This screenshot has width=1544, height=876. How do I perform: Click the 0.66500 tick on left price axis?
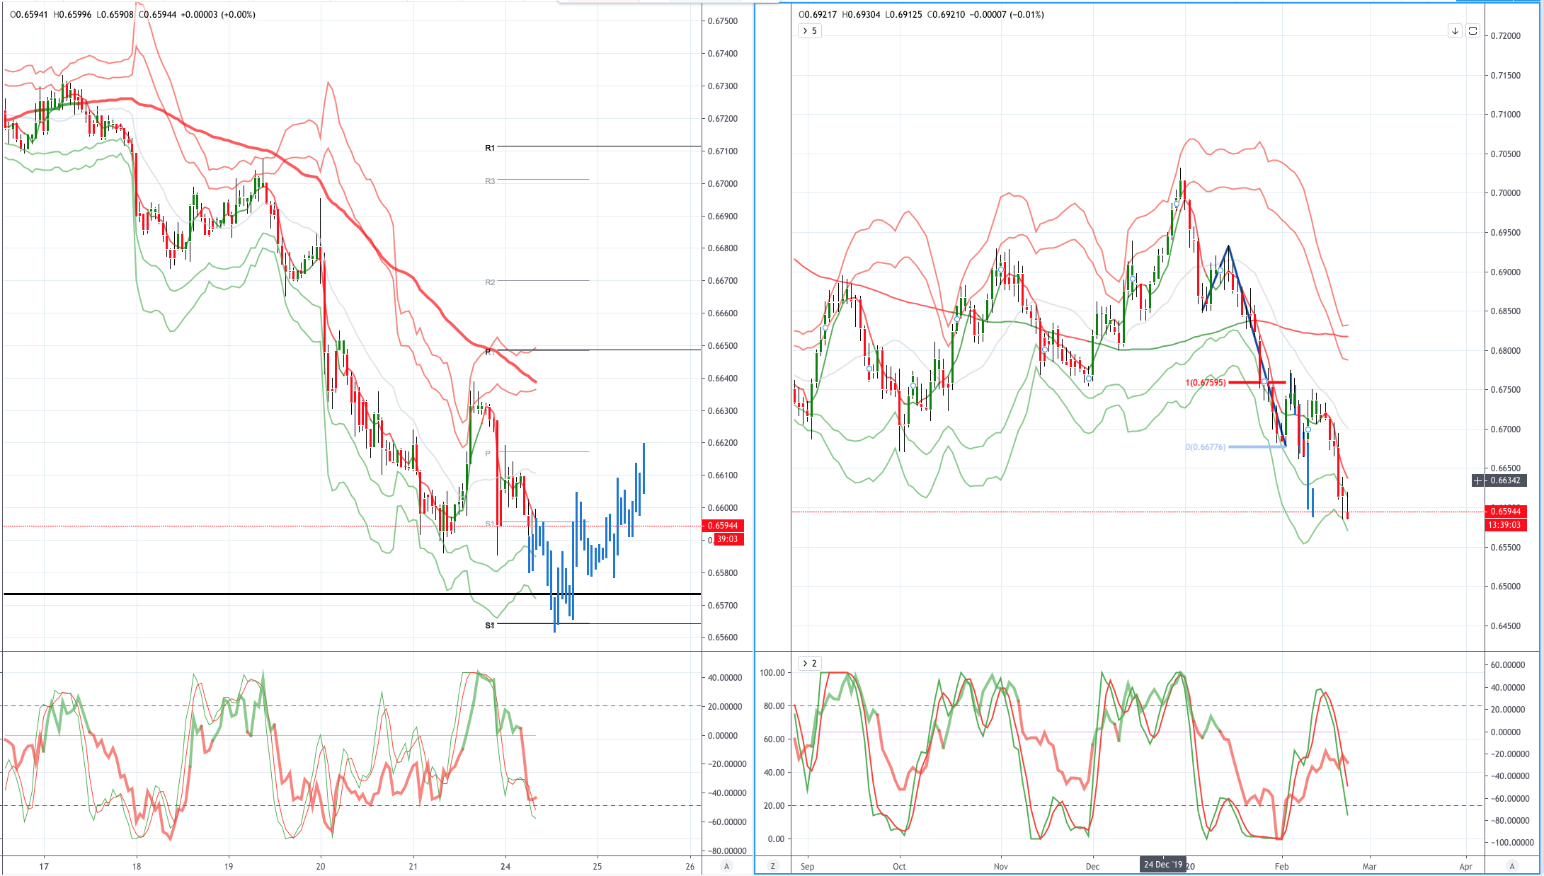(x=723, y=346)
